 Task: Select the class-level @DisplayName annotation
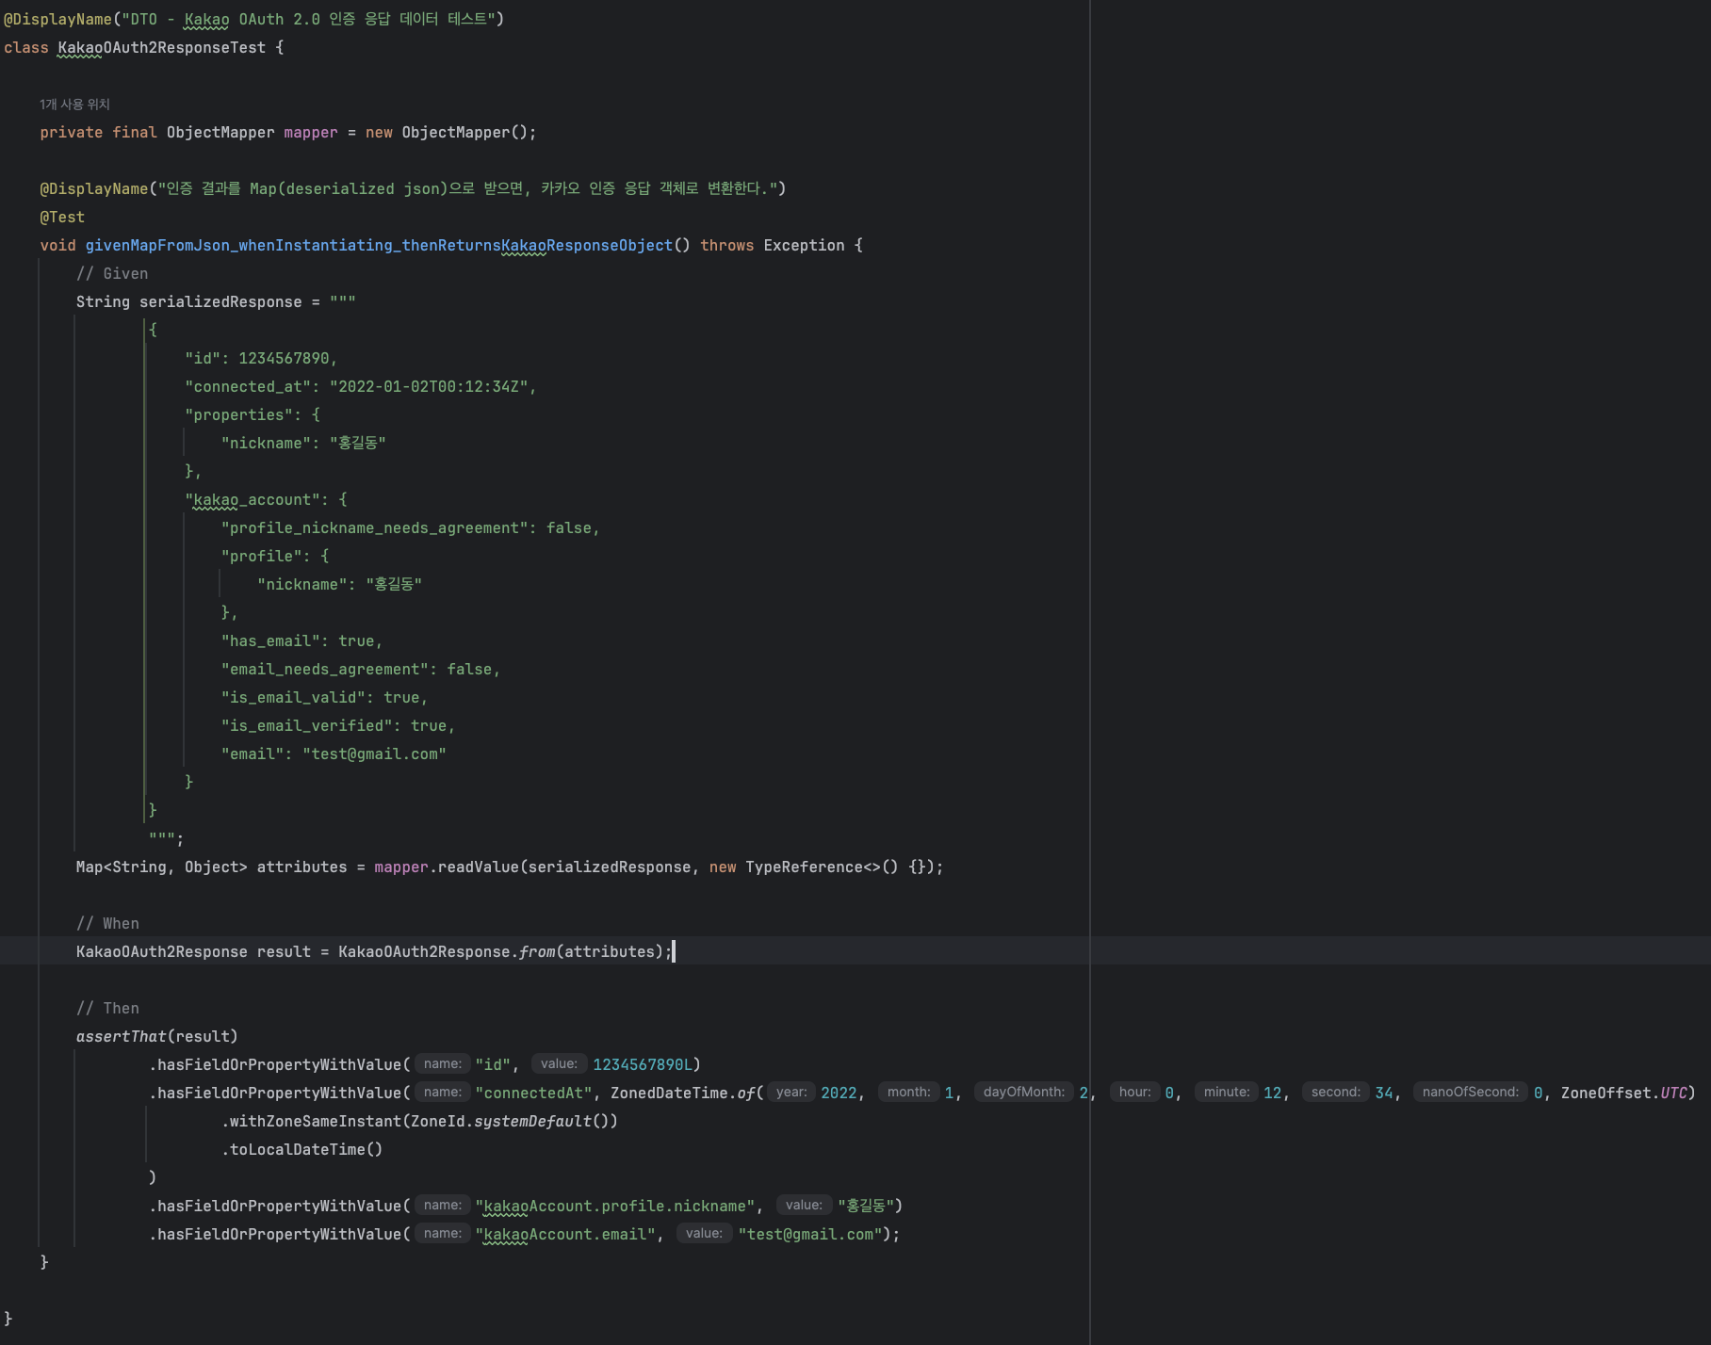pyautogui.click(x=253, y=20)
